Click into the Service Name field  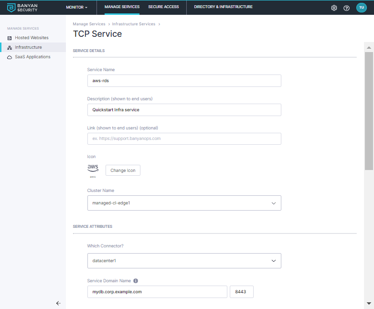[x=184, y=81]
